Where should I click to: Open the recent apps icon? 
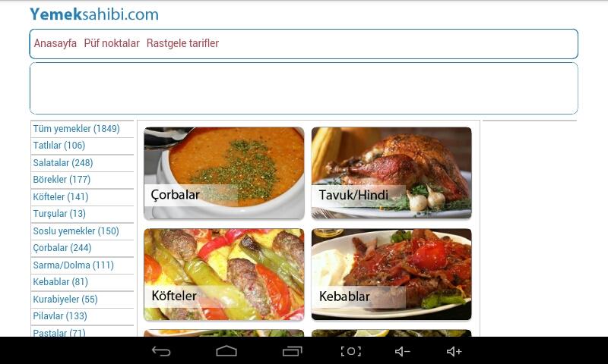point(293,351)
